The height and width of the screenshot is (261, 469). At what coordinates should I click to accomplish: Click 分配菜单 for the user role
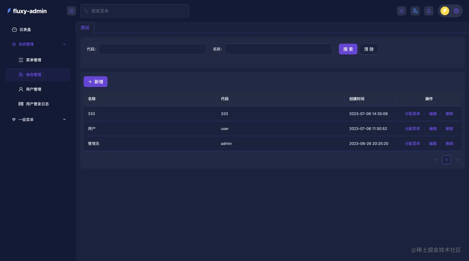pos(412,129)
